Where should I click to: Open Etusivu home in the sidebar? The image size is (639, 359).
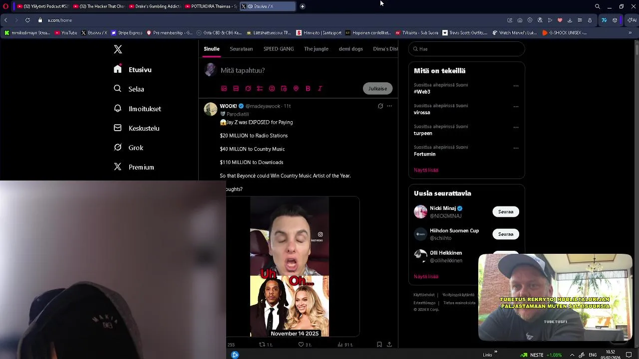click(x=133, y=70)
